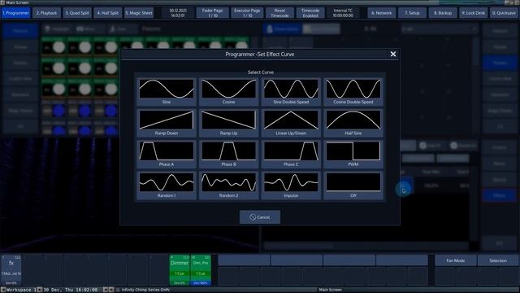Choose the Phase B curve

pos(228,154)
